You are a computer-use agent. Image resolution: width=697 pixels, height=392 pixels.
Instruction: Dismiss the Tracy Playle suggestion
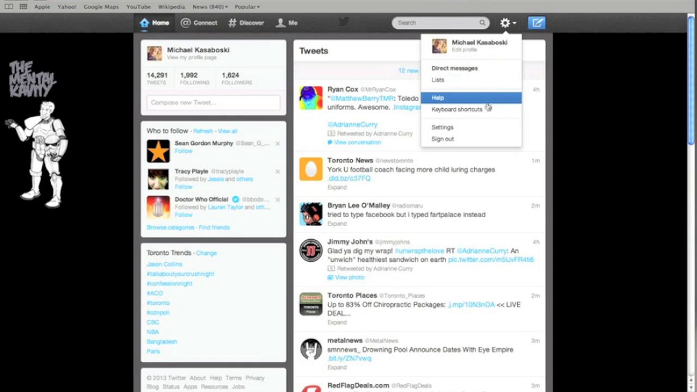278,172
